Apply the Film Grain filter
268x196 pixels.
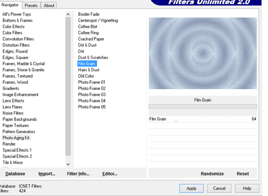point(191,188)
